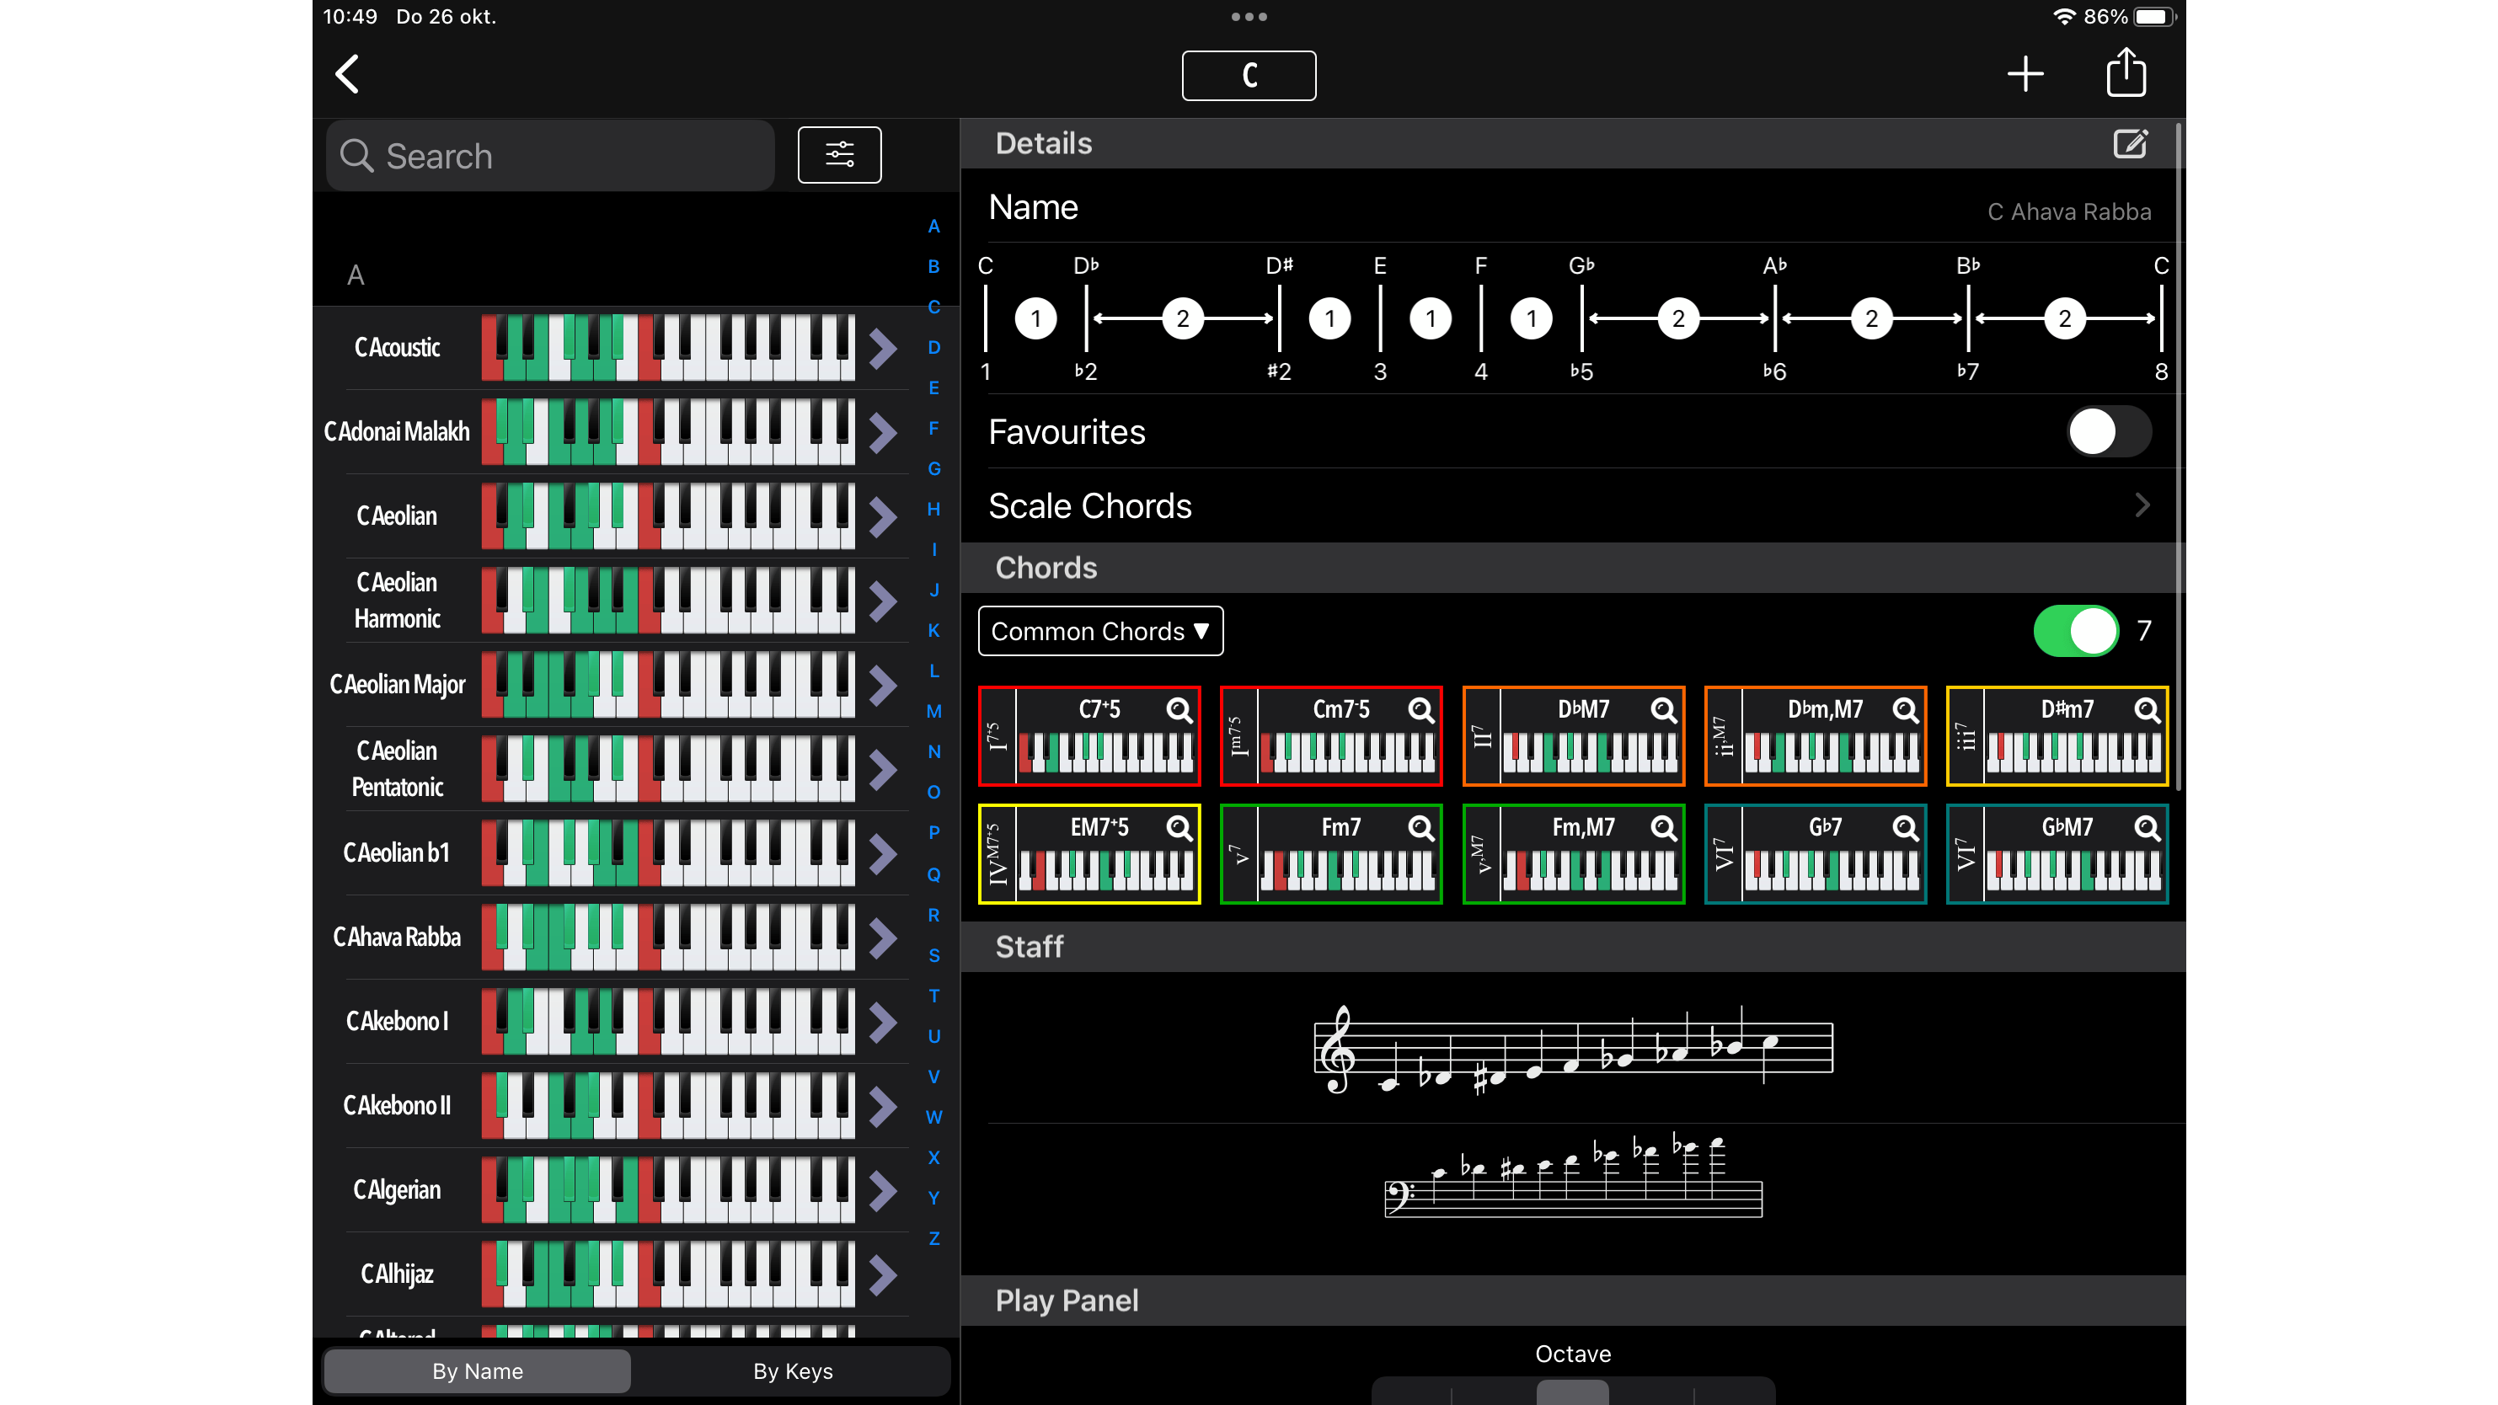Open the filter settings sliders button
This screenshot has width=2498, height=1405.
[x=839, y=154]
